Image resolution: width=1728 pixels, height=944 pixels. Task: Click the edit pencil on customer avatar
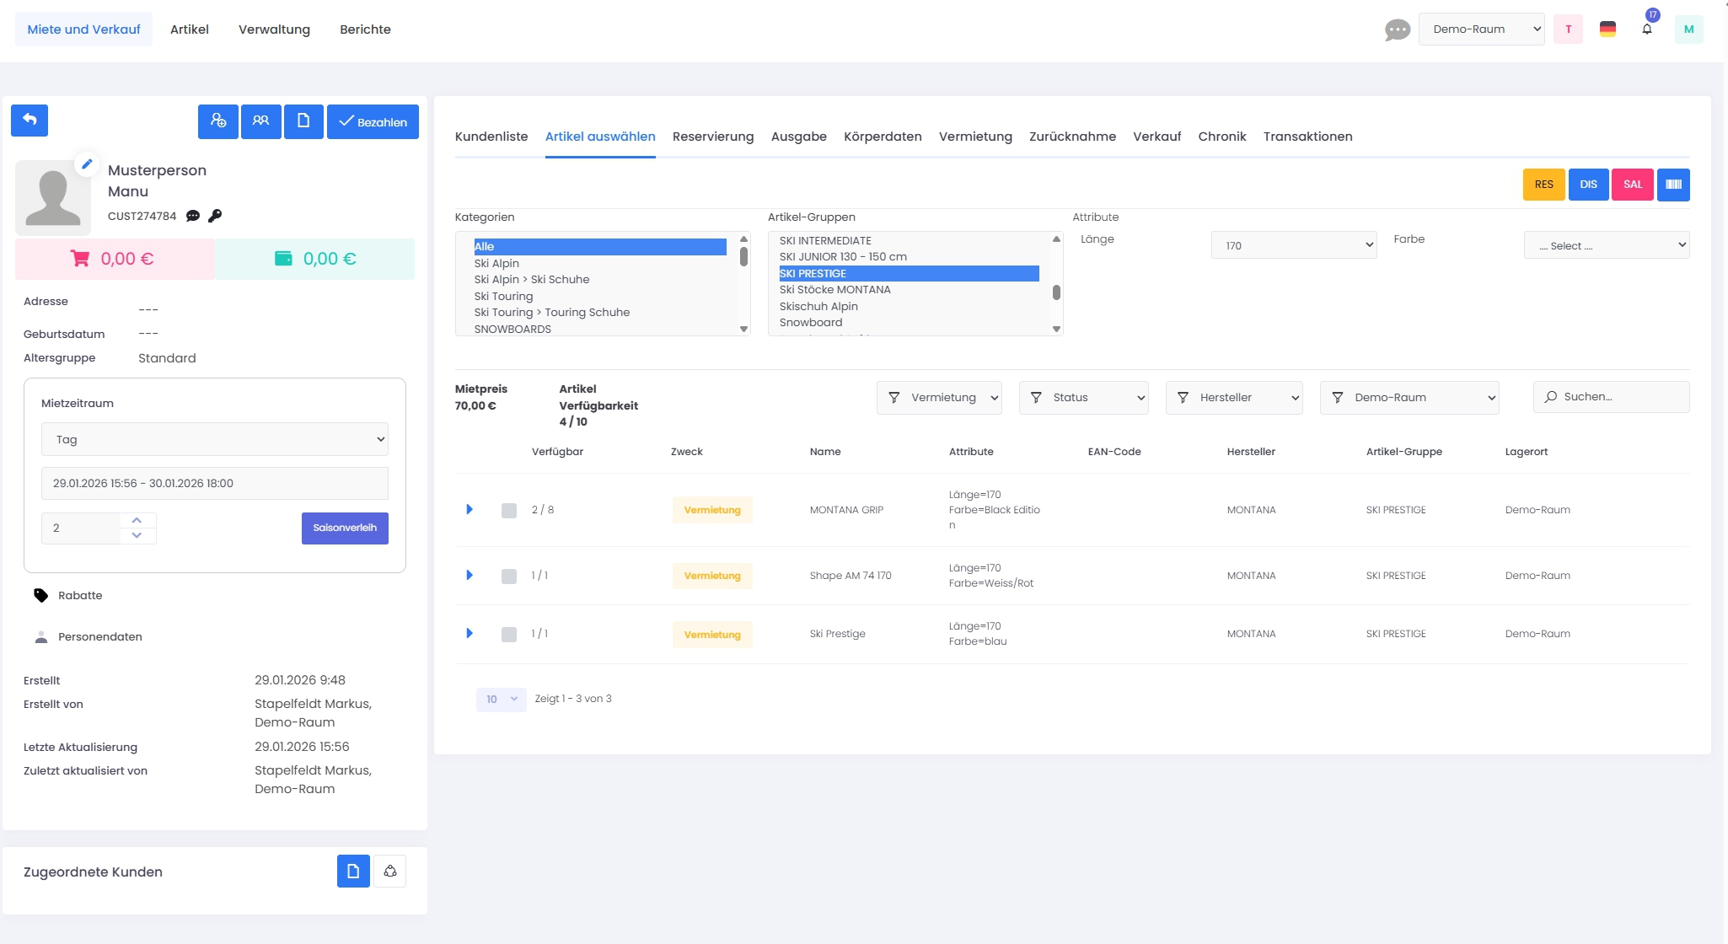coord(86,164)
